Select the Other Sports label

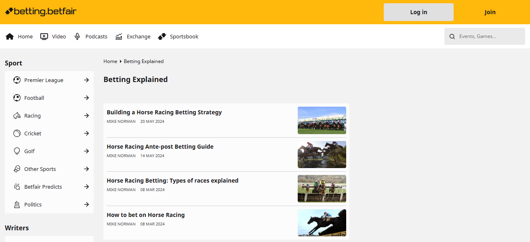pyautogui.click(x=40, y=169)
